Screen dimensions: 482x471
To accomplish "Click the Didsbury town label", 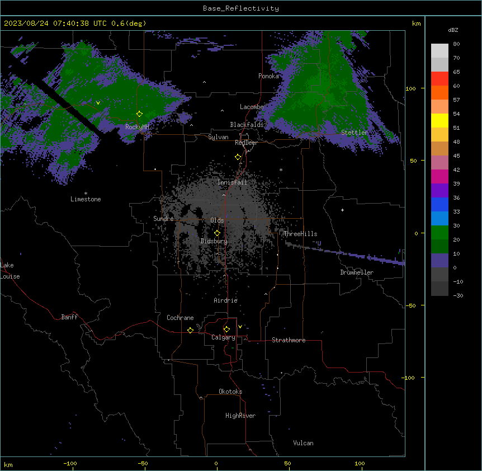I will [x=214, y=241].
